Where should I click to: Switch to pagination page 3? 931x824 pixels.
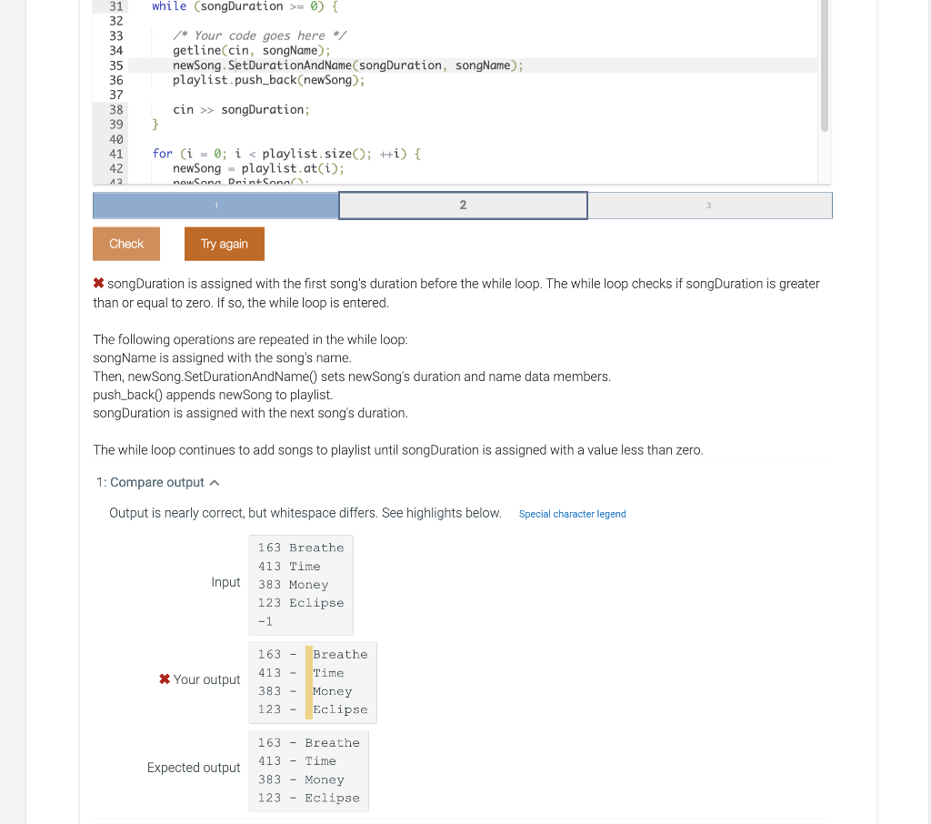(x=710, y=205)
